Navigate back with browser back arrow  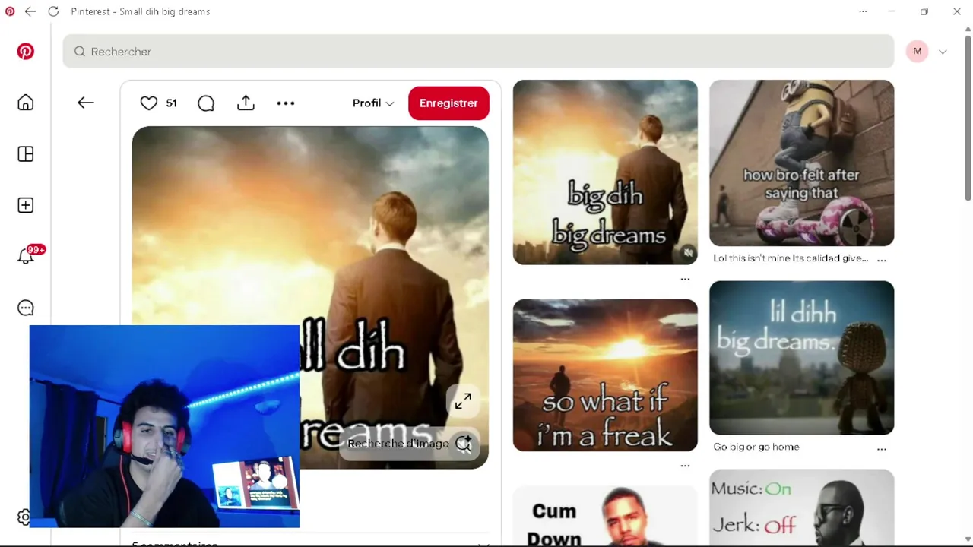click(30, 11)
